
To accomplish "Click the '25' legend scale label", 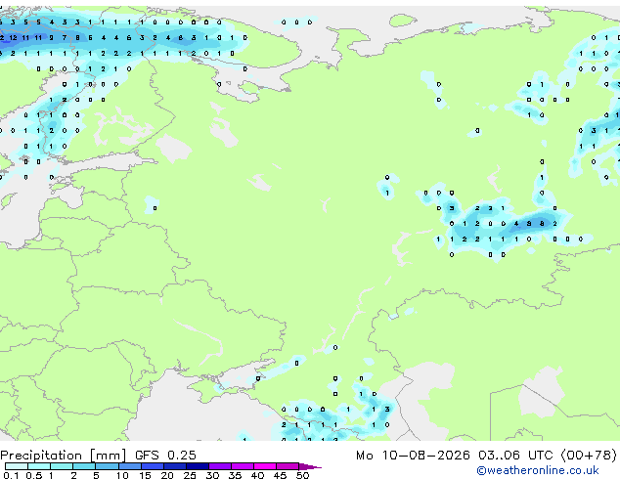I will pyautogui.click(x=190, y=475).
